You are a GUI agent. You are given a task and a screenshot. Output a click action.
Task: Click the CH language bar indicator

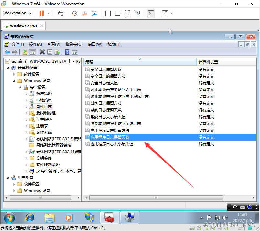point(235,207)
